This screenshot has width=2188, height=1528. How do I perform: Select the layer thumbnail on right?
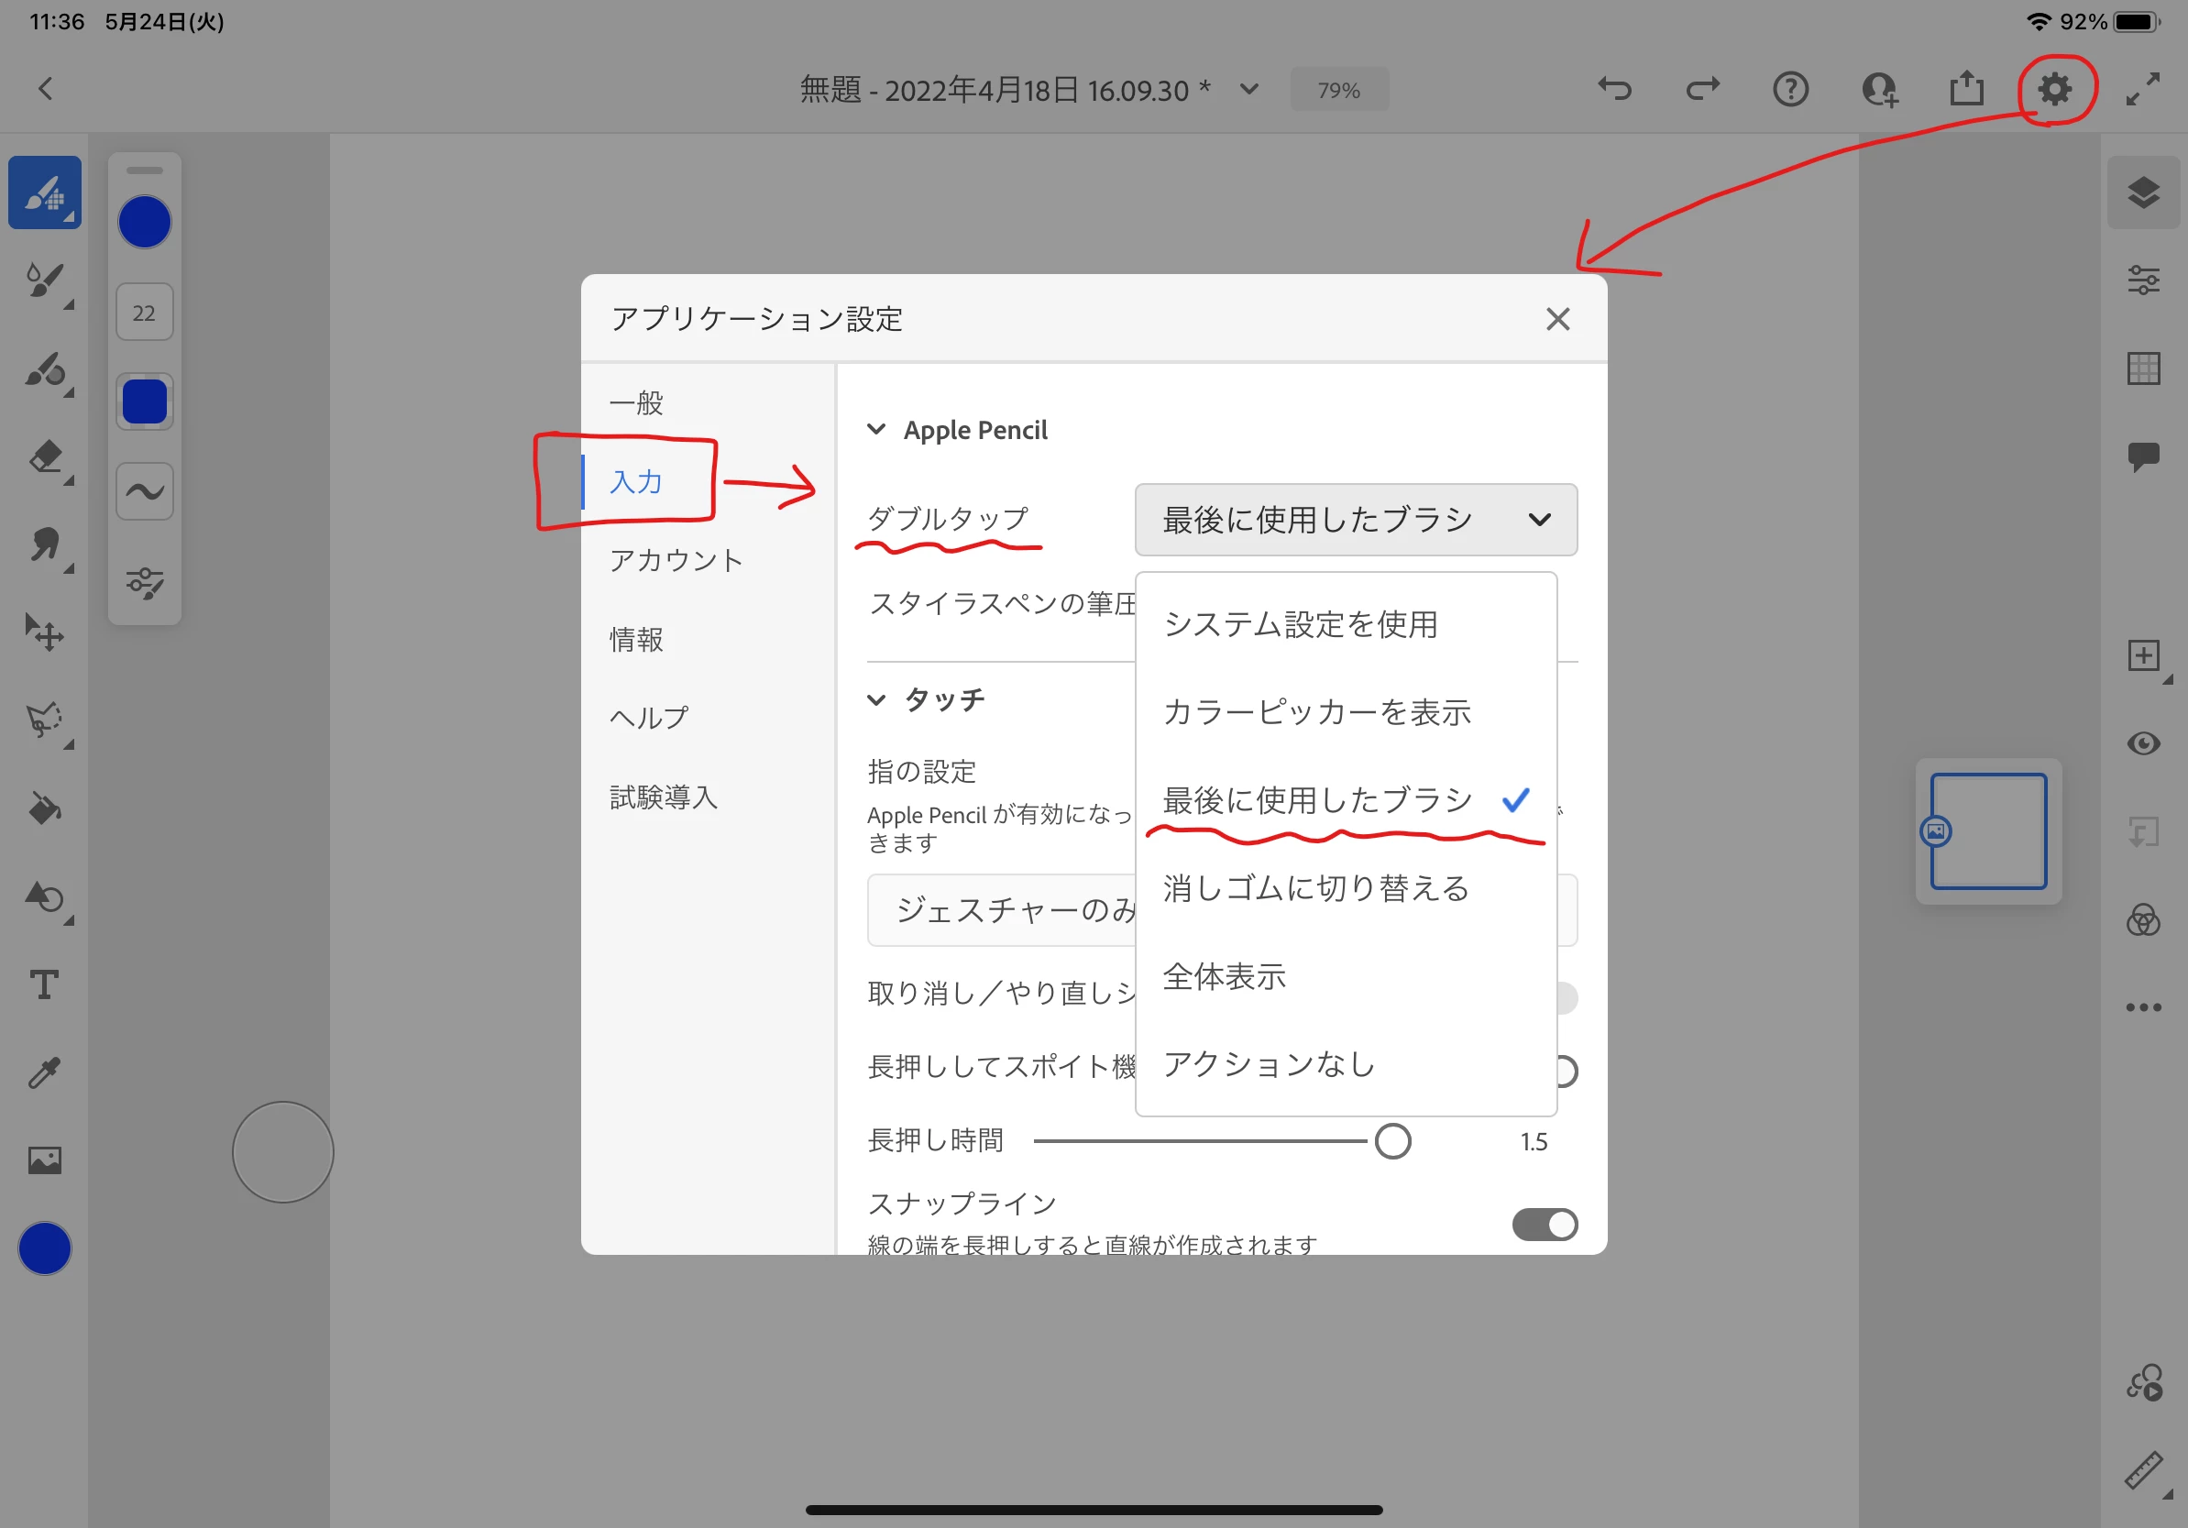click(x=1988, y=831)
